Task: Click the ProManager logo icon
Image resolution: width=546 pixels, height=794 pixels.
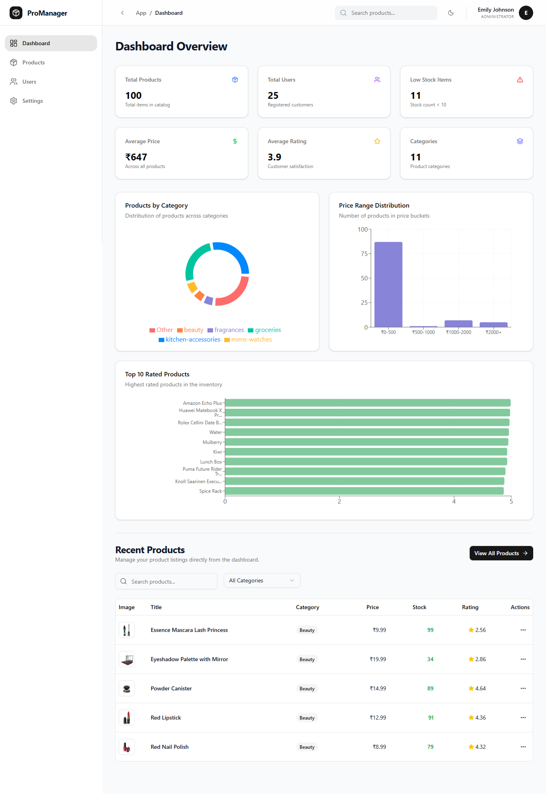Action: coord(16,13)
